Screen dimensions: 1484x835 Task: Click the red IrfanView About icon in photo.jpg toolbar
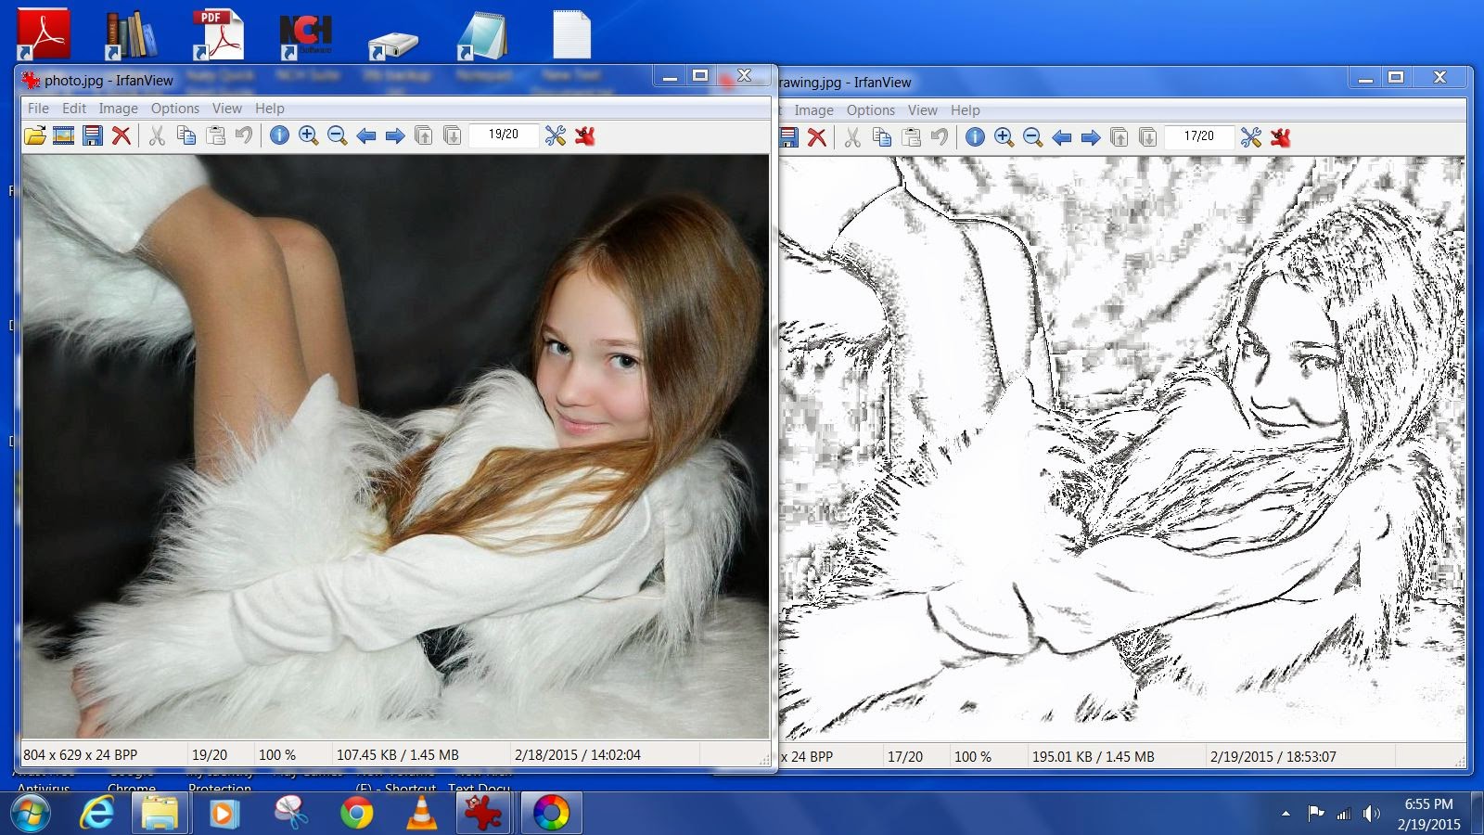point(584,136)
